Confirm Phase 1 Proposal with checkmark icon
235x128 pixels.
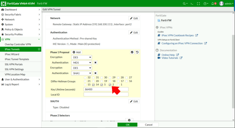coord(132,52)
